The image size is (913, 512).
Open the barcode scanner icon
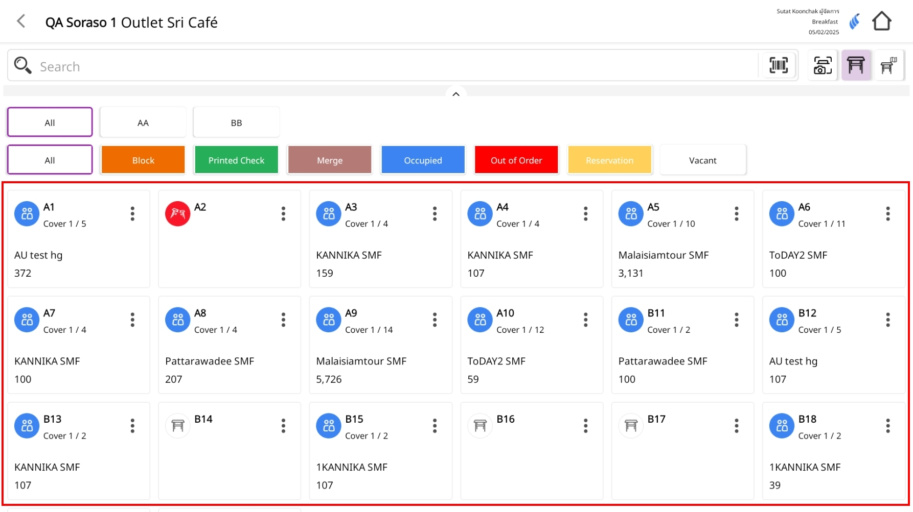click(x=778, y=65)
